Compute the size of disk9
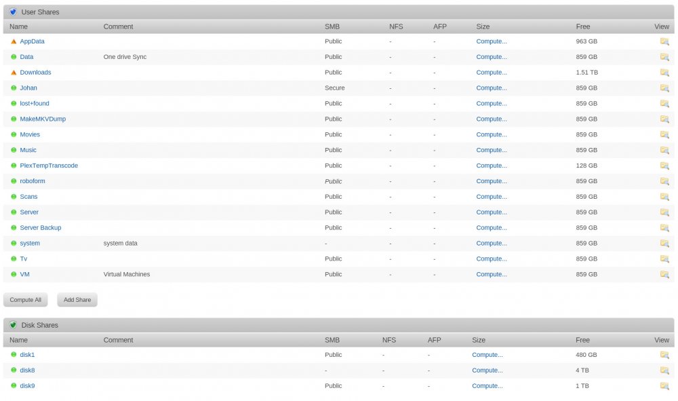678x401 pixels. (x=487, y=386)
